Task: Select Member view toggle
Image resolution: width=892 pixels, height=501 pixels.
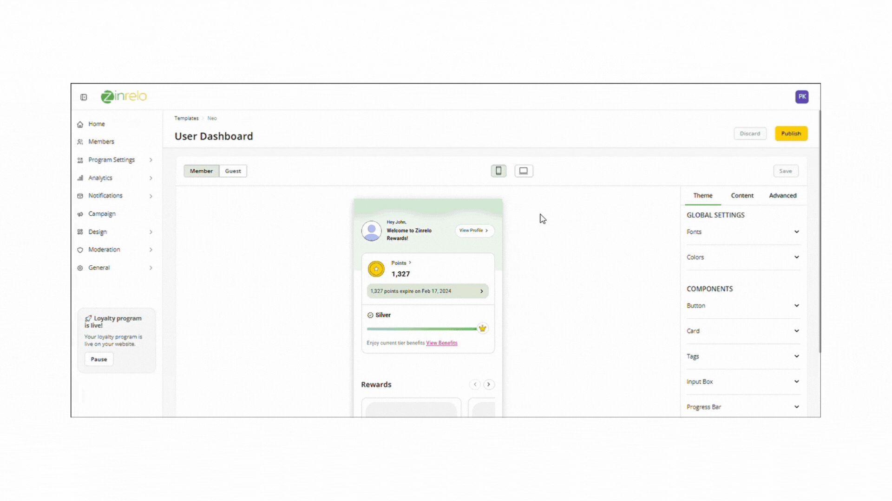Action: click(x=201, y=171)
